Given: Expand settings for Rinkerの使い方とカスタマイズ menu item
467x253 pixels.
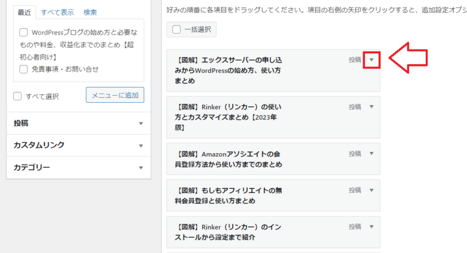Looking at the screenshot, I should (x=371, y=107).
